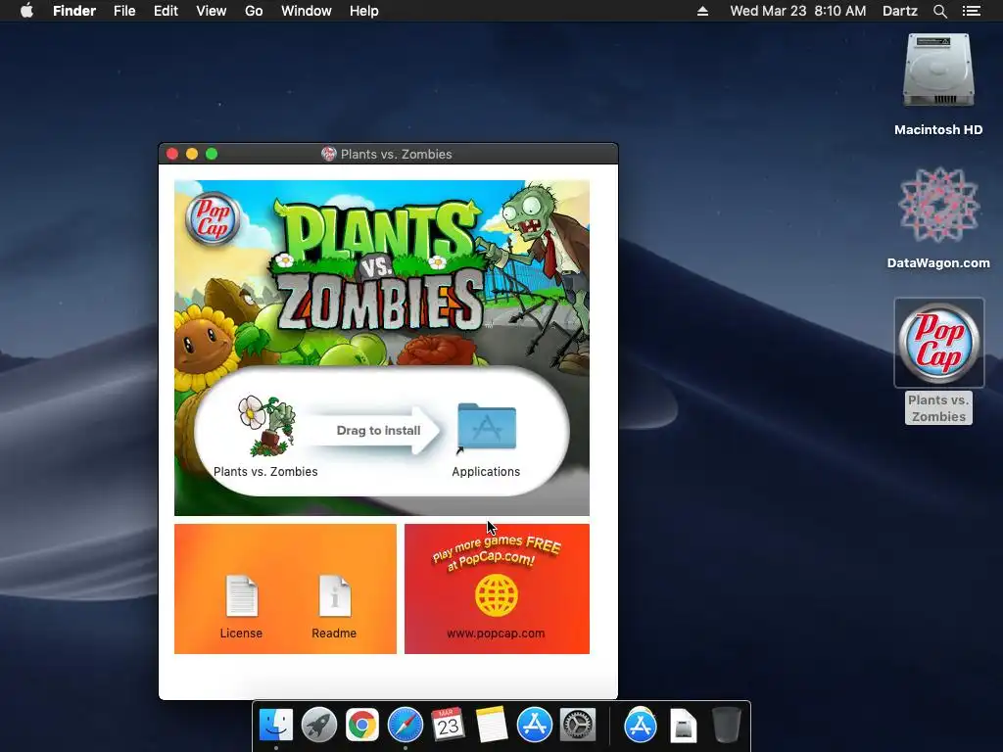Select DataWagon.com desktop icon
This screenshot has height=752, width=1003.
point(938,205)
